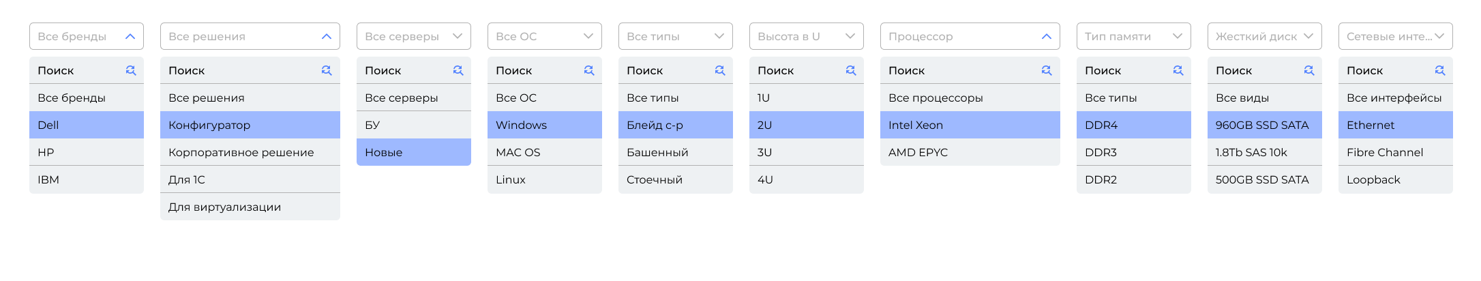Collapse the "Все бренды" dropdown

pos(130,36)
